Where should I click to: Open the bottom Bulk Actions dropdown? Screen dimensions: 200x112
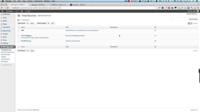(x=23, y=51)
